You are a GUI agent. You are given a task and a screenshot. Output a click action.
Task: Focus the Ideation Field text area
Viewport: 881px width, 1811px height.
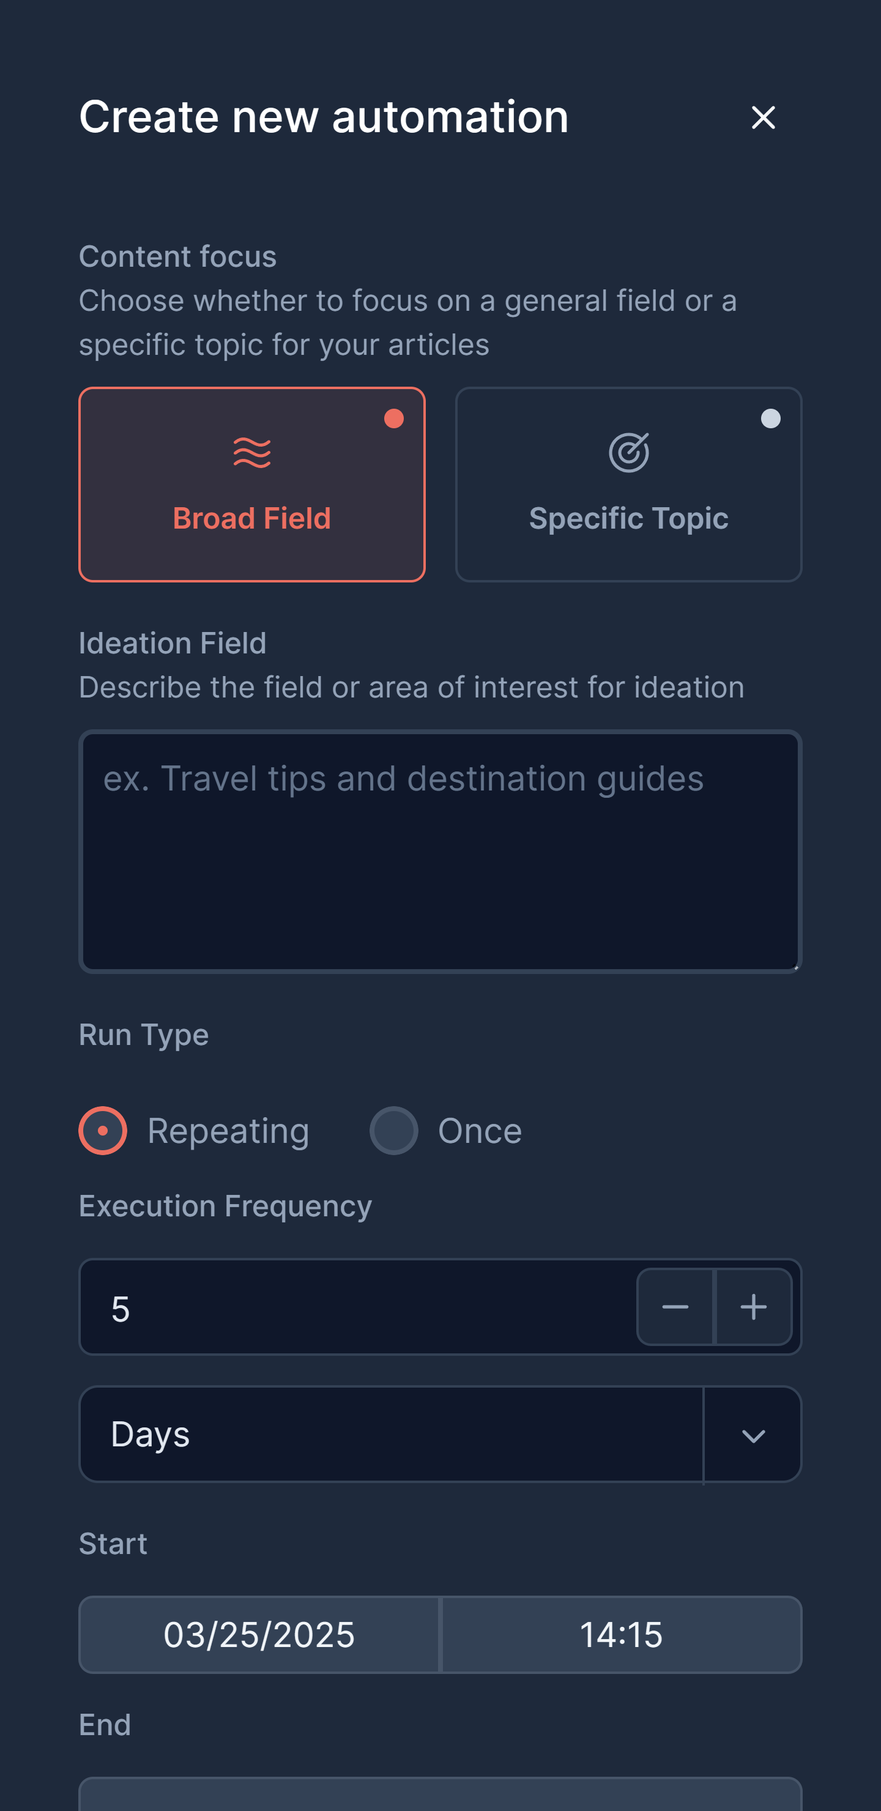(440, 852)
